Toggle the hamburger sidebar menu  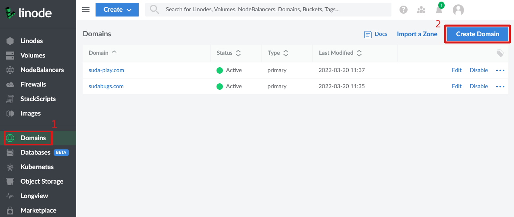click(x=86, y=10)
